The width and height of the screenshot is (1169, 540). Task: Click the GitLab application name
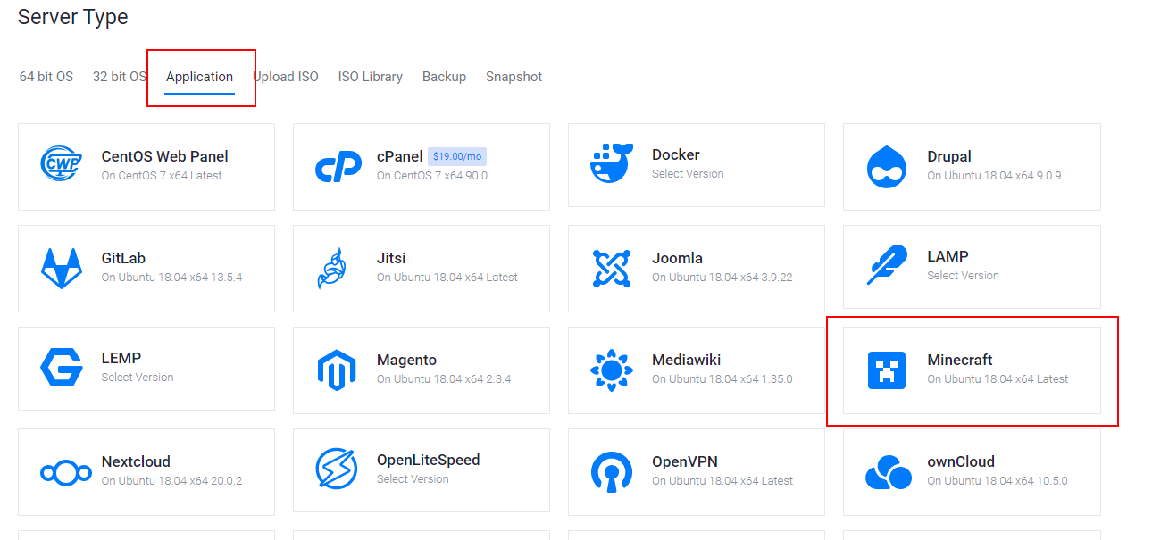click(124, 258)
